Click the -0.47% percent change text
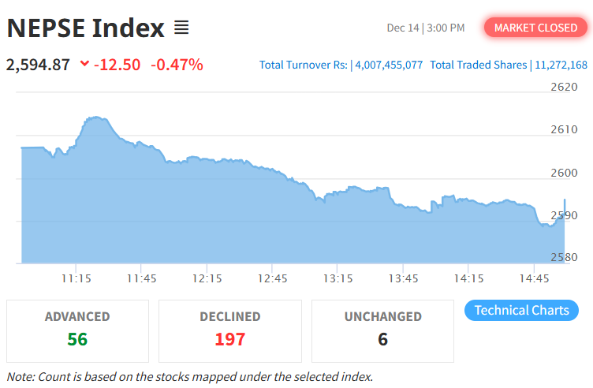This screenshot has height=388, width=593. [x=177, y=64]
